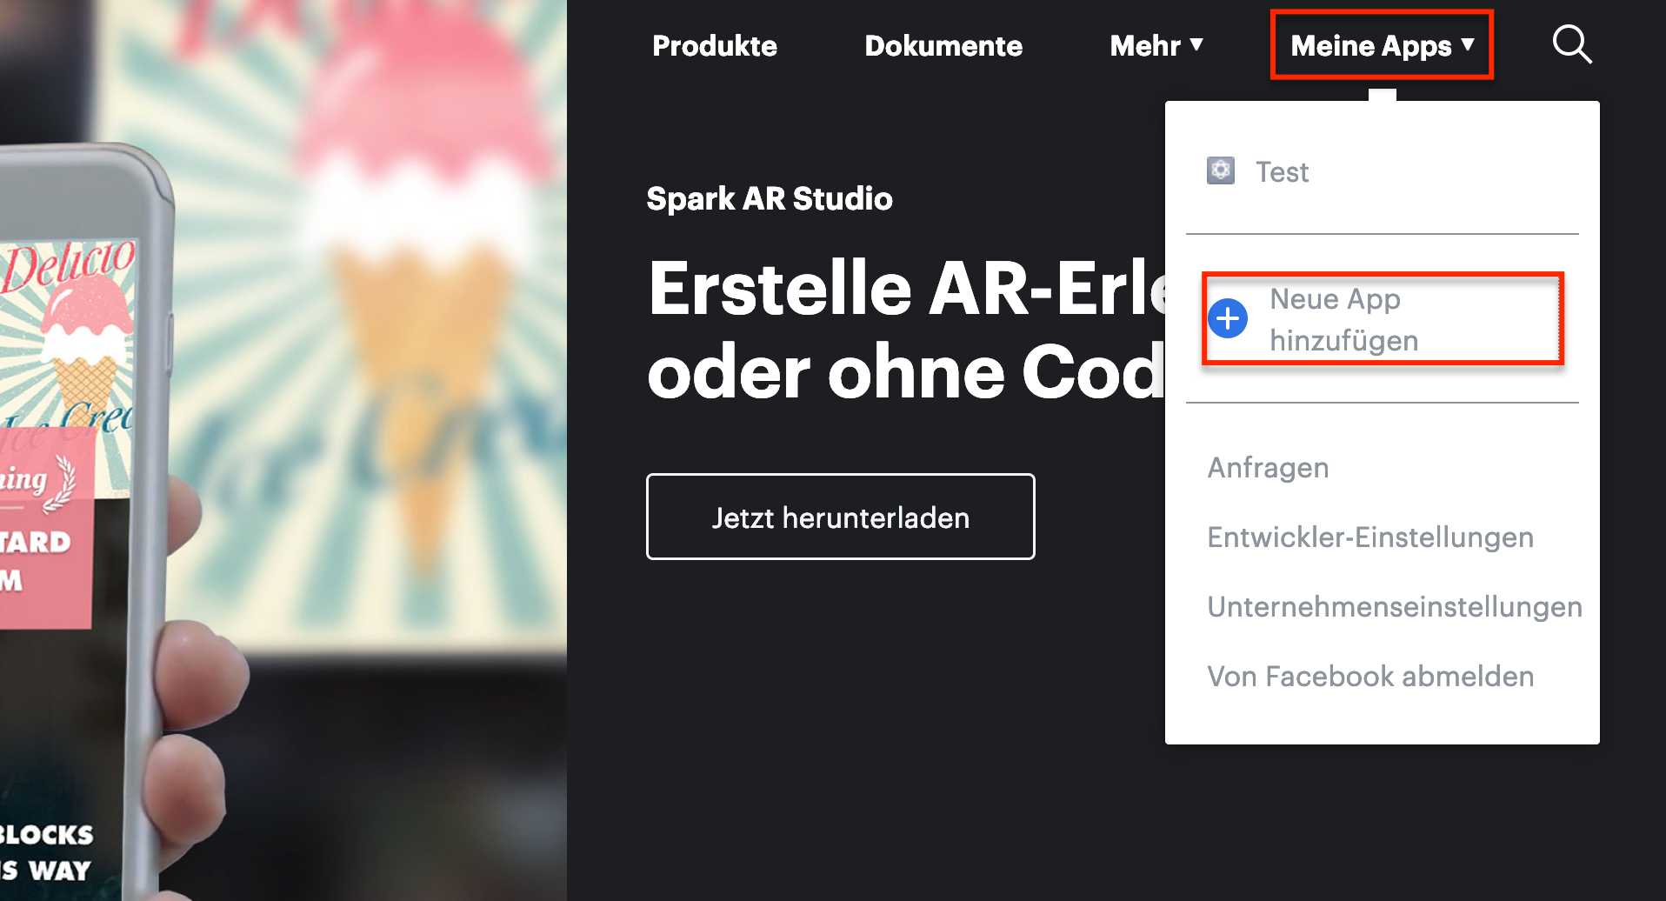Image resolution: width=1666 pixels, height=901 pixels.
Task: Open Unternehmenseinstellungen
Action: tap(1395, 607)
